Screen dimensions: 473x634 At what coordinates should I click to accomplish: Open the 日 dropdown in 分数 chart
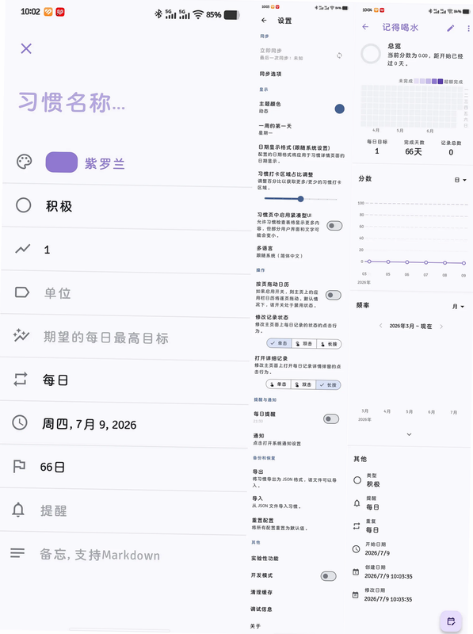pyautogui.click(x=460, y=180)
